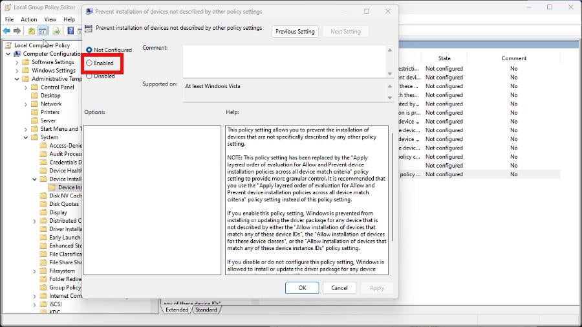Select the Audit Process tree item
This screenshot has width=582, height=327.
coord(65,154)
